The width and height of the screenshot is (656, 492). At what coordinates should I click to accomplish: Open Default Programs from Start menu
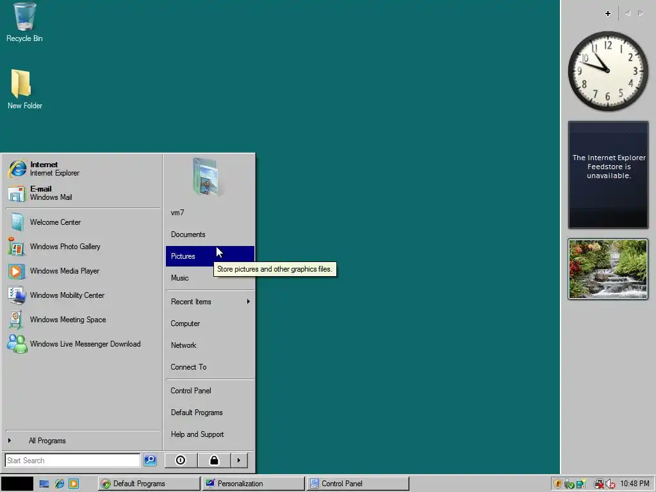(x=210, y=413)
